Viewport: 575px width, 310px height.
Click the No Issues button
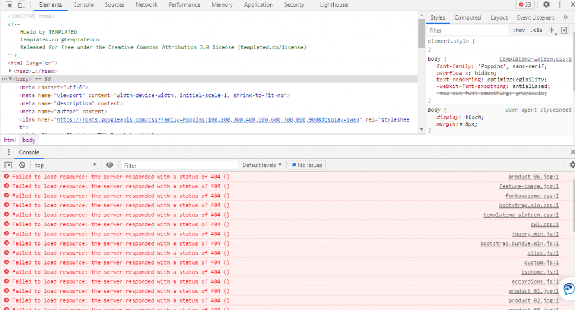307,165
